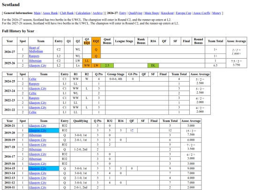This screenshot has height=190, width=253.
Task: Open Glasgow City link in 2023-24 row
Action: 37,88
